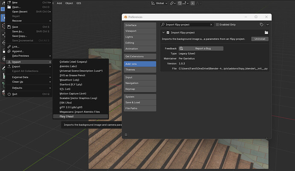The width and height of the screenshot is (295, 171).
Task: Open the add-on folder icon
Action: [x=266, y=33]
